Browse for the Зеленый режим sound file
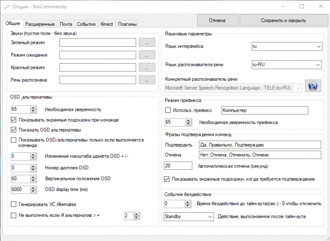330x241 pixels. pos(147,43)
